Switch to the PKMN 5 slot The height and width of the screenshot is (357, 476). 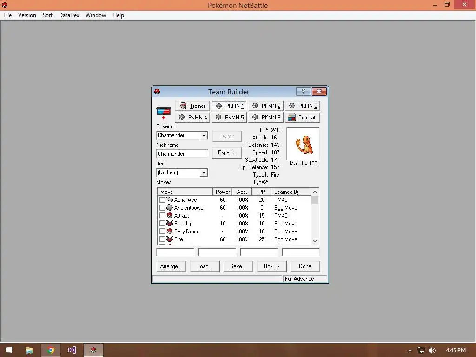coord(229,118)
